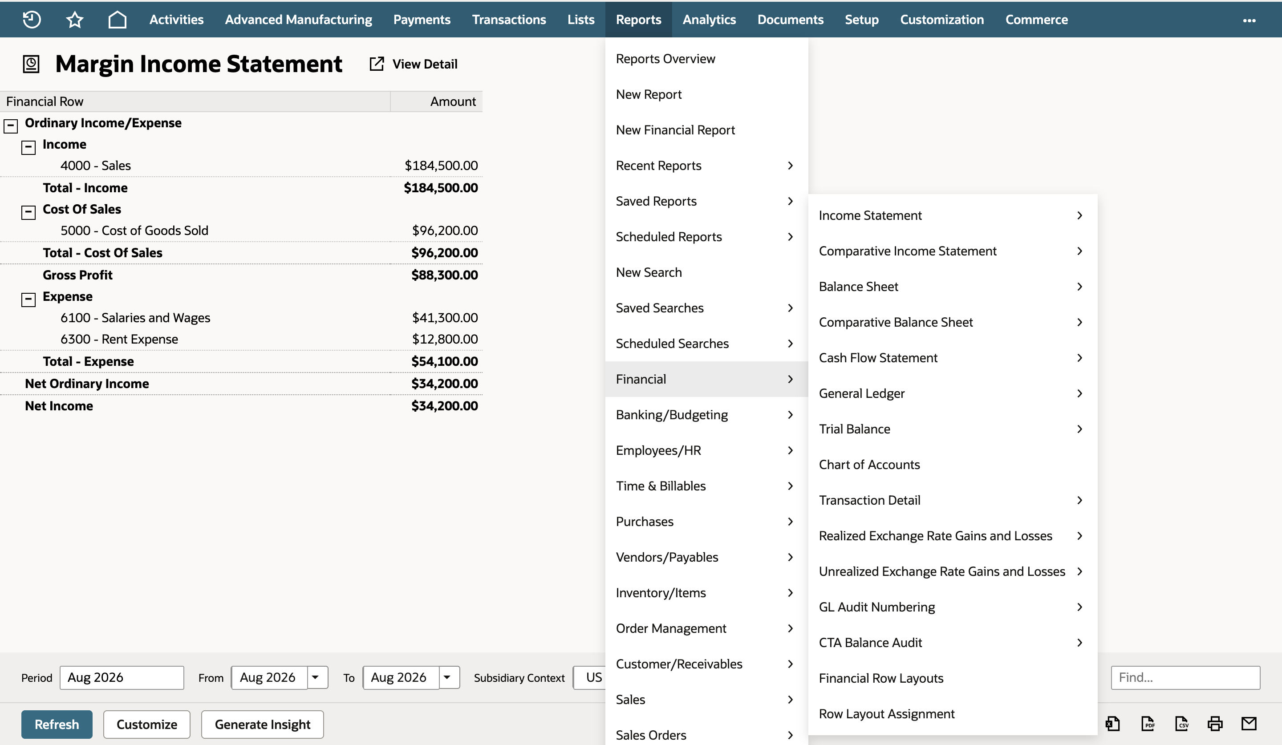Open the To period dropdown arrow
This screenshot has height=745, width=1282.
click(x=448, y=677)
